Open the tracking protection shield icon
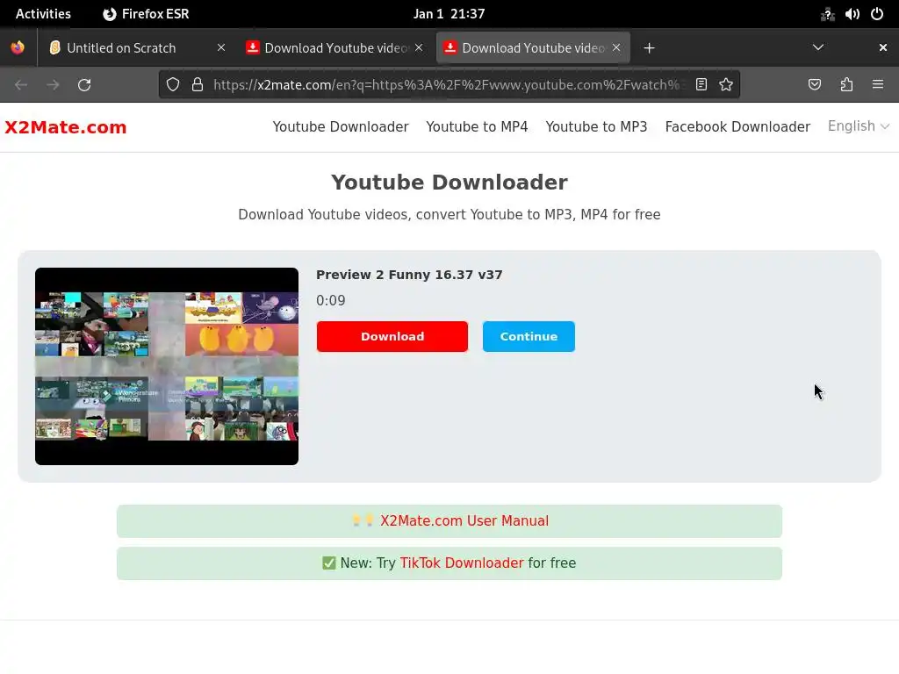 click(x=173, y=85)
